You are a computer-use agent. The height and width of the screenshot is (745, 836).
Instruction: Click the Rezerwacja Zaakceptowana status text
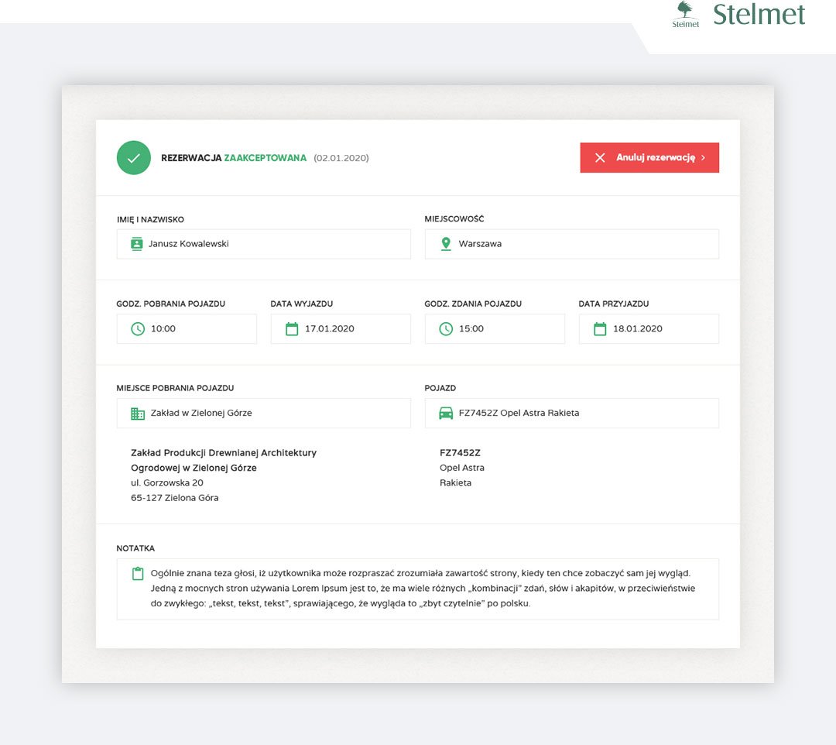coord(234,157)
